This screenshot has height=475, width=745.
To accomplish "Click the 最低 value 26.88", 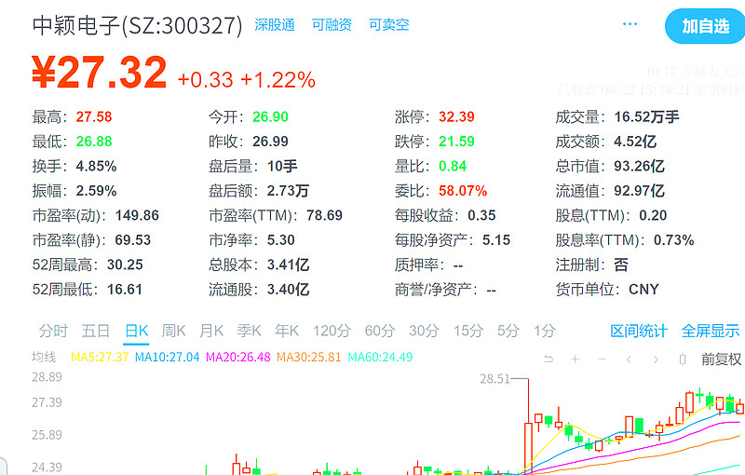I will pos(94,142).
